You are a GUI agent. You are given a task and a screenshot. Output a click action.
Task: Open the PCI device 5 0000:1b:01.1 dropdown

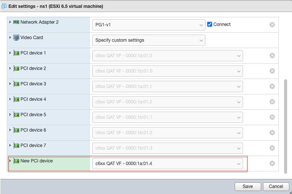[167, 117]
